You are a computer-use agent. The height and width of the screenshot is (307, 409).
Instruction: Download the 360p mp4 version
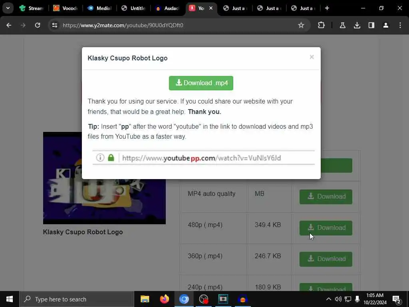[x=326, y=259]
